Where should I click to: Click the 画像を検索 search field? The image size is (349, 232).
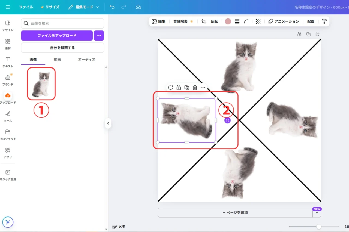coord(65,23)
